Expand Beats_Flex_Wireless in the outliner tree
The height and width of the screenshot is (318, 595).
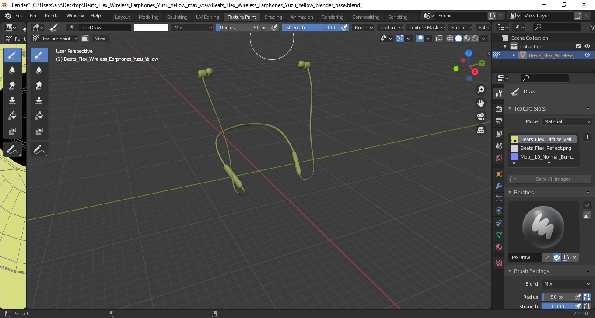point(514,55)
